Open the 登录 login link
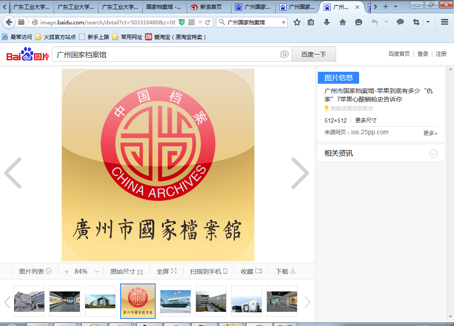454x326 pixels. [423, 54]
